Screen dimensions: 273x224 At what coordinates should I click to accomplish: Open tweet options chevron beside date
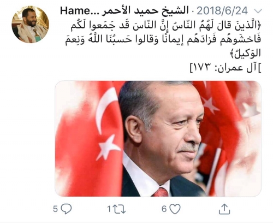point(258,11)
